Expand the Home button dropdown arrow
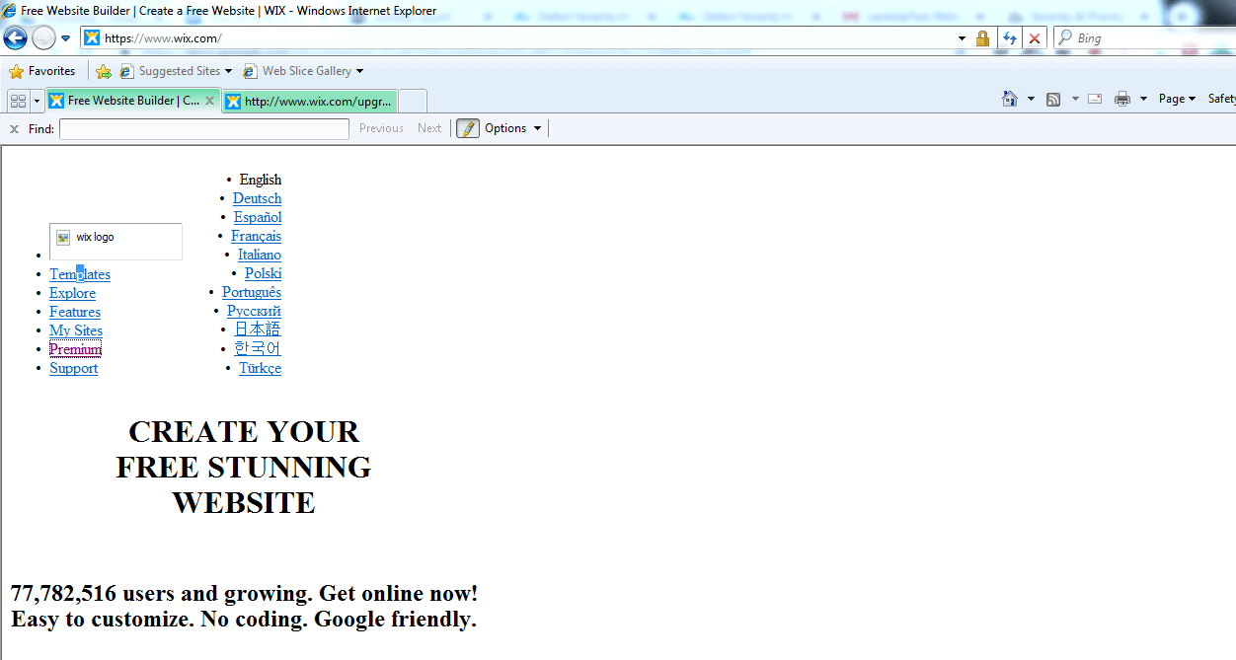The width and height of the screenshot is (1236, 660). pos(1031,99)
